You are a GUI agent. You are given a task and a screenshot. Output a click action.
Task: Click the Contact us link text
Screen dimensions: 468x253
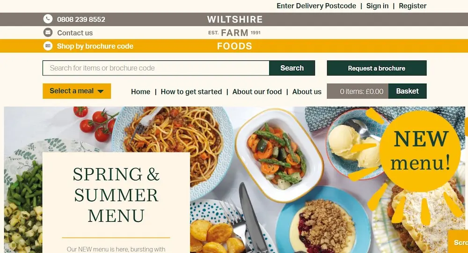click(75, 33)
